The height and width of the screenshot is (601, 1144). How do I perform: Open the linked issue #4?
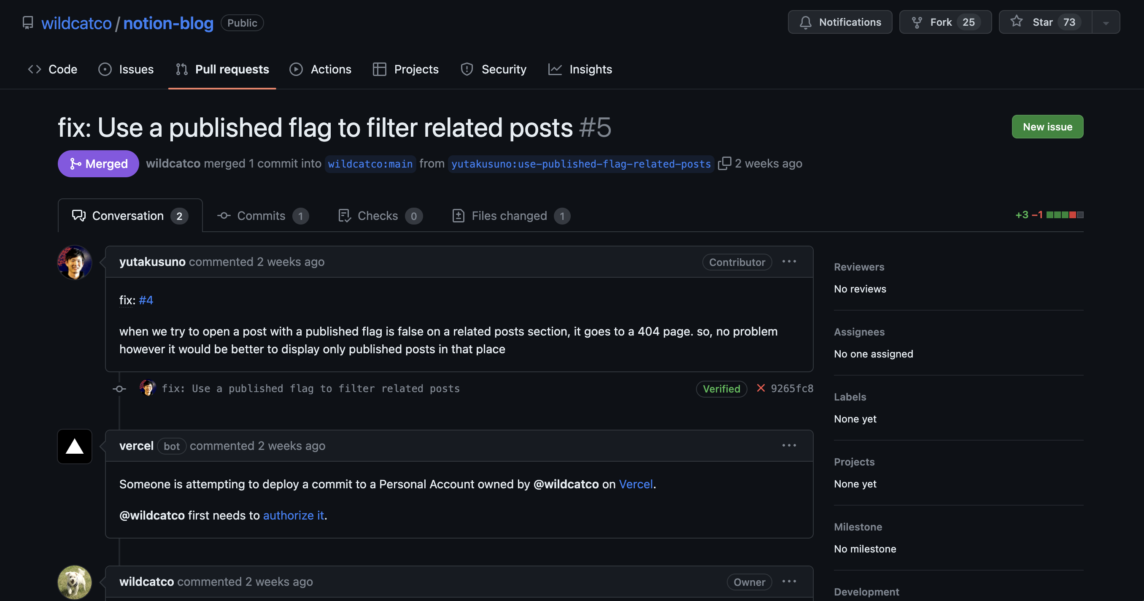(x=146, y=300)
